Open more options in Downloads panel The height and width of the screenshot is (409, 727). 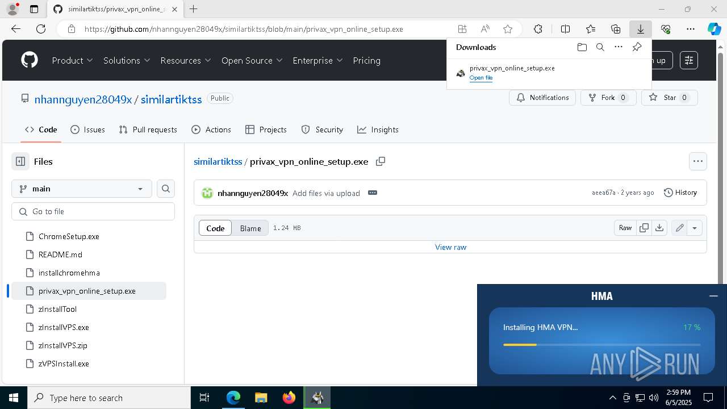click(x=619, y=47)
